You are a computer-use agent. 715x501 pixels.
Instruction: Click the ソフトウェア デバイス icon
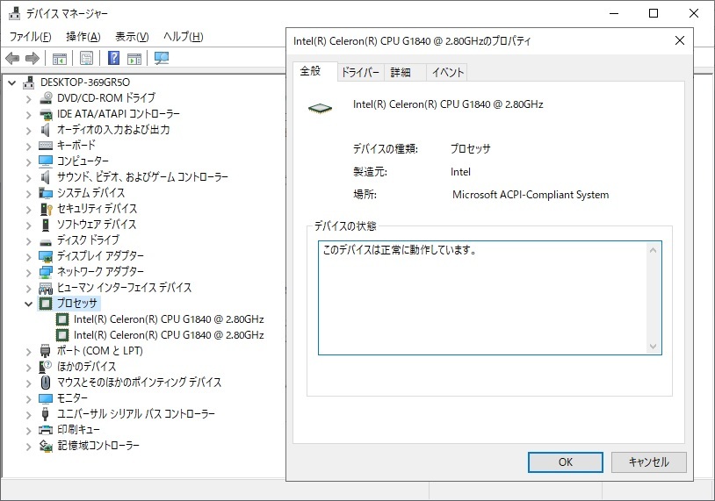click(46, 225)
